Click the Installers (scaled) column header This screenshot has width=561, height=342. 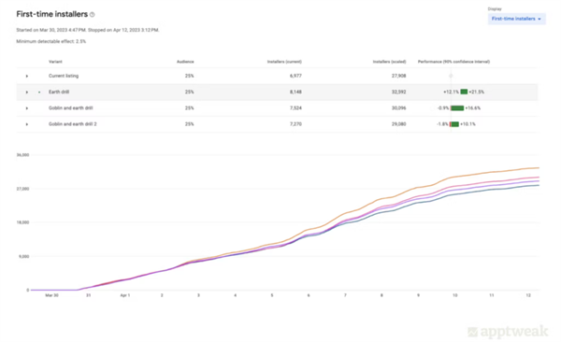389,62
